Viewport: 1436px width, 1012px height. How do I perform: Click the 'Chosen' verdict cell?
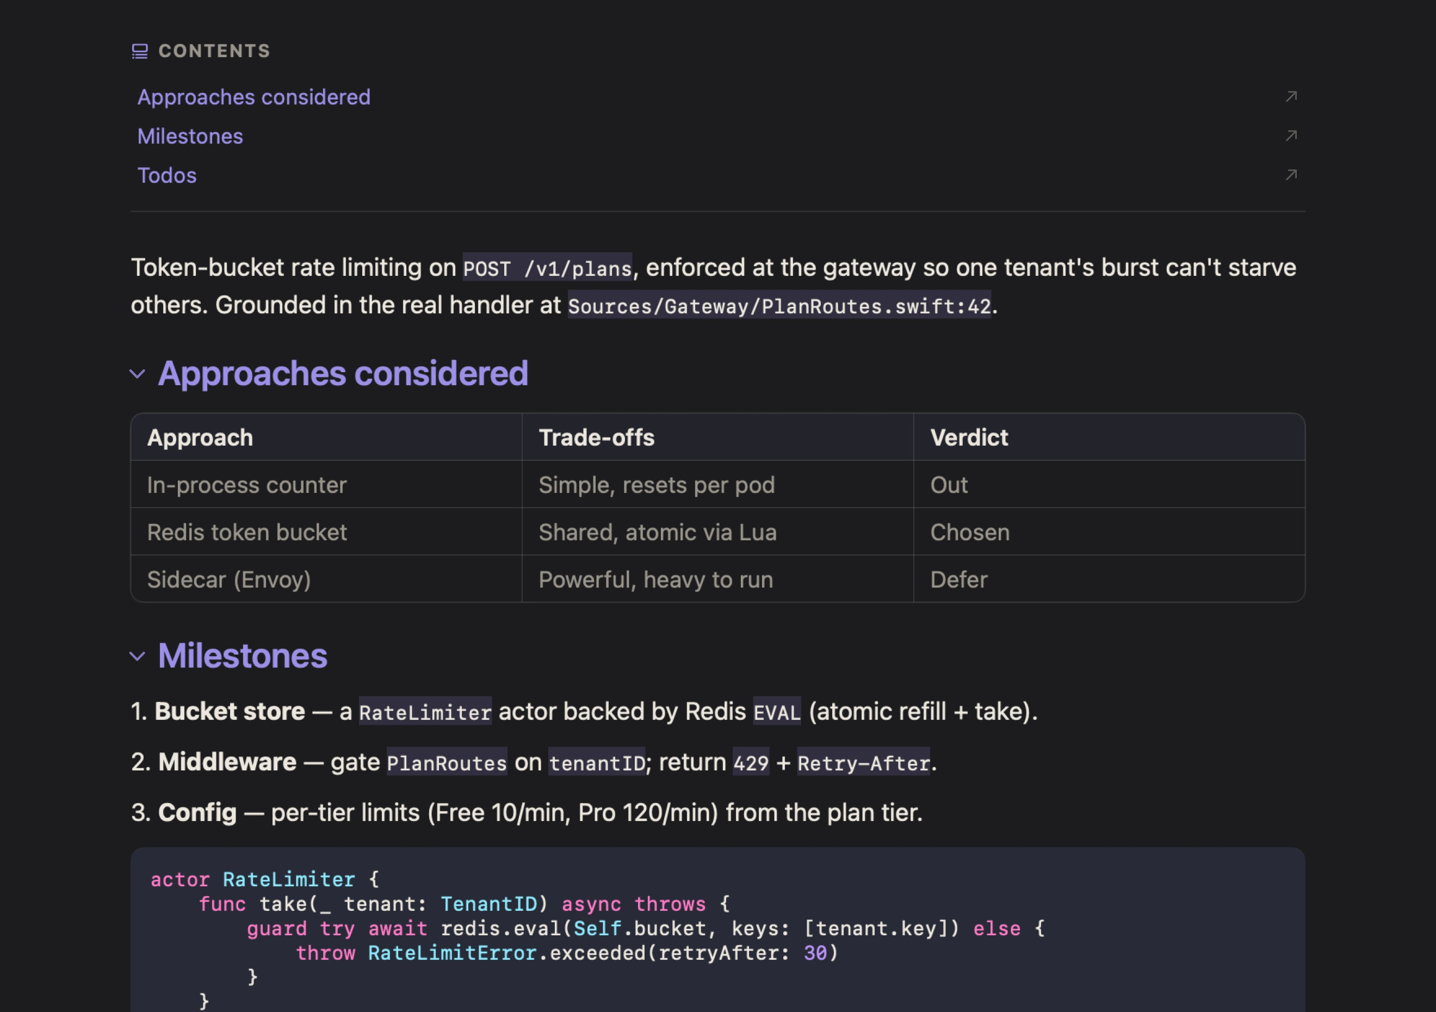point(1109,532)
